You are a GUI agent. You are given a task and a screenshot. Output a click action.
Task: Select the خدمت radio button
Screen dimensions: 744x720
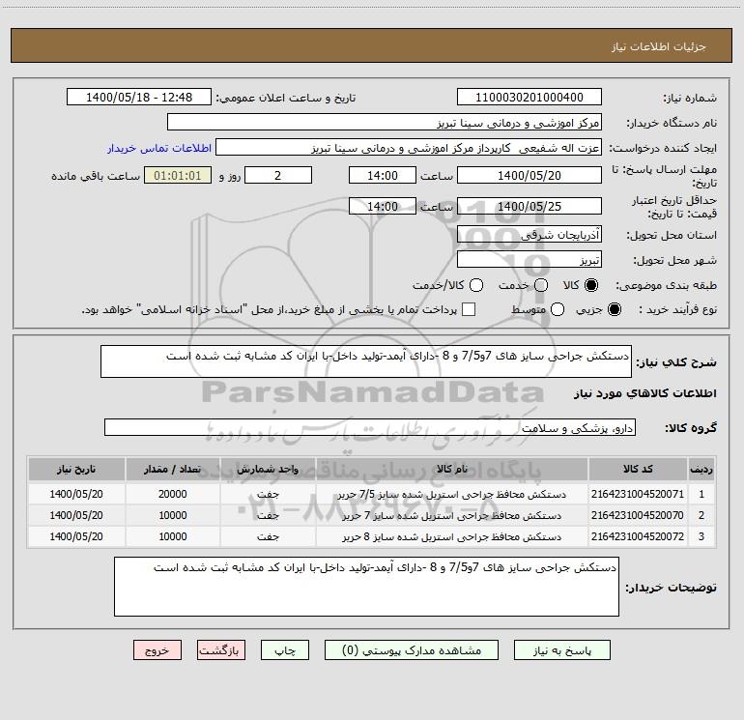pos(541,285)
